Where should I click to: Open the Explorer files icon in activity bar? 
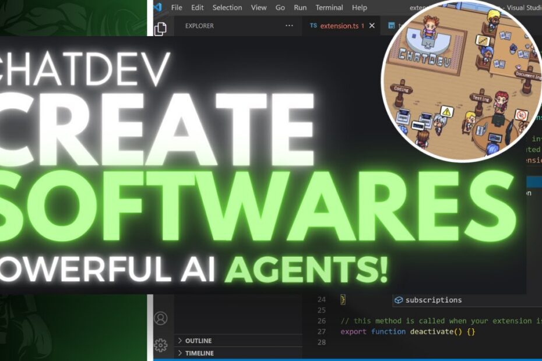tap(160, 29)
